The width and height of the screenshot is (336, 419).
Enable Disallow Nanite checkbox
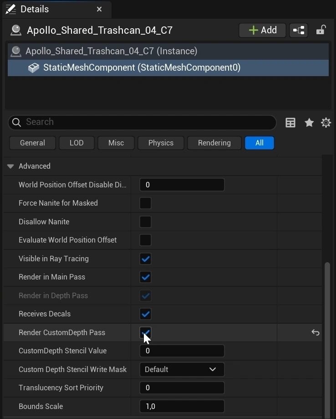pyautogui.click(x=145, y=222)
